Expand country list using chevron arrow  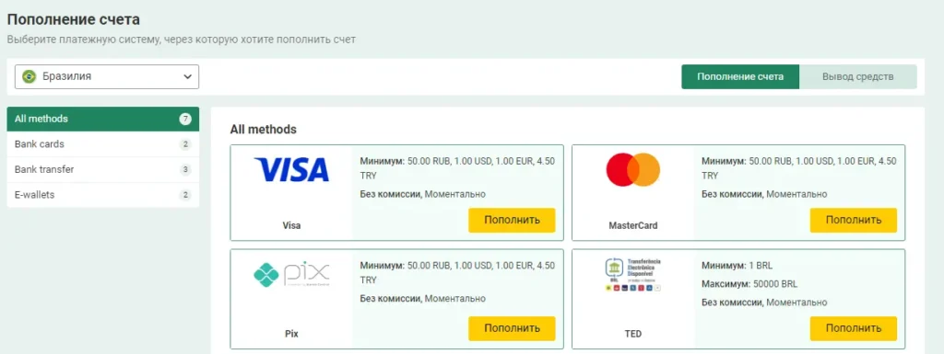(187, 77)
